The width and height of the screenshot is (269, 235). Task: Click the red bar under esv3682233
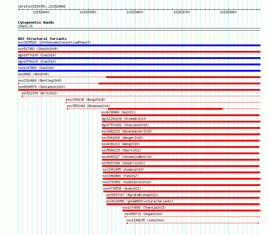181,134
